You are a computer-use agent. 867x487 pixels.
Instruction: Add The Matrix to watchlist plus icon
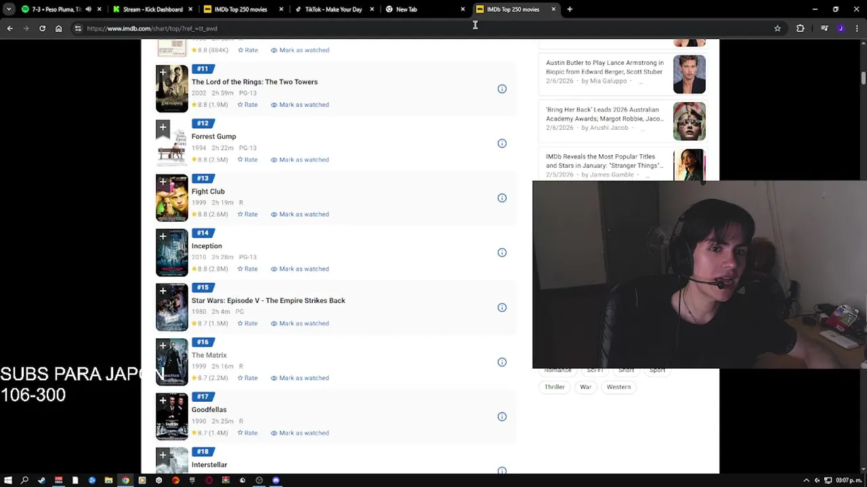[x=163, y=346]
